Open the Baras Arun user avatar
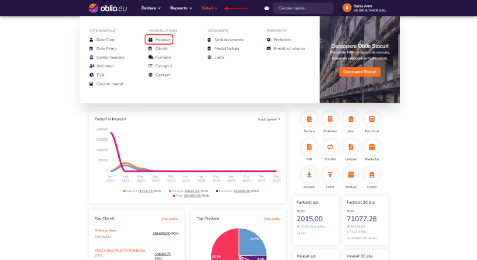The height and width of the screenshot is (260, 477). click(347, 8)
